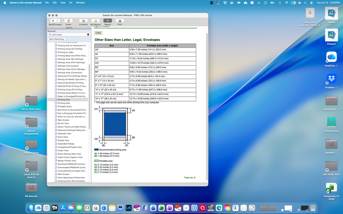Click the C052 code label
The width and height of the screenshot is (343, 214).
[x=98, y=33]
